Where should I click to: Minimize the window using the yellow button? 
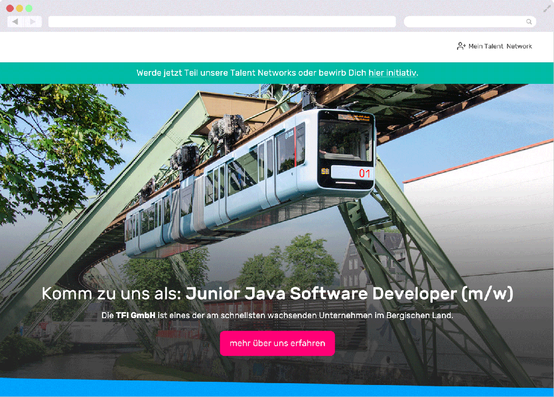[x=19, y=8]
